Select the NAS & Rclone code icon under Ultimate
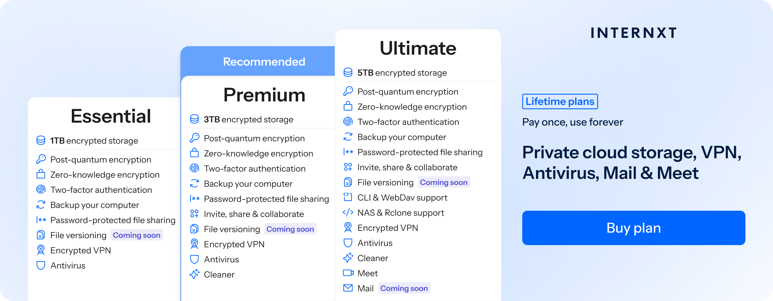This screenshot has width=773, height=301. [348, 212]
